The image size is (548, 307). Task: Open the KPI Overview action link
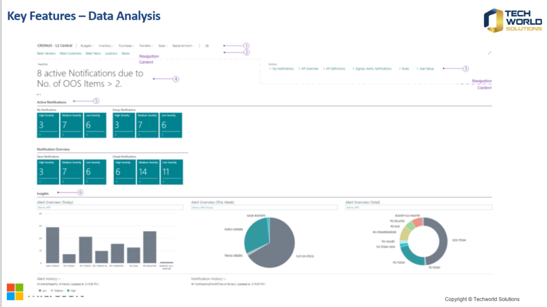(x=309, y=69)
